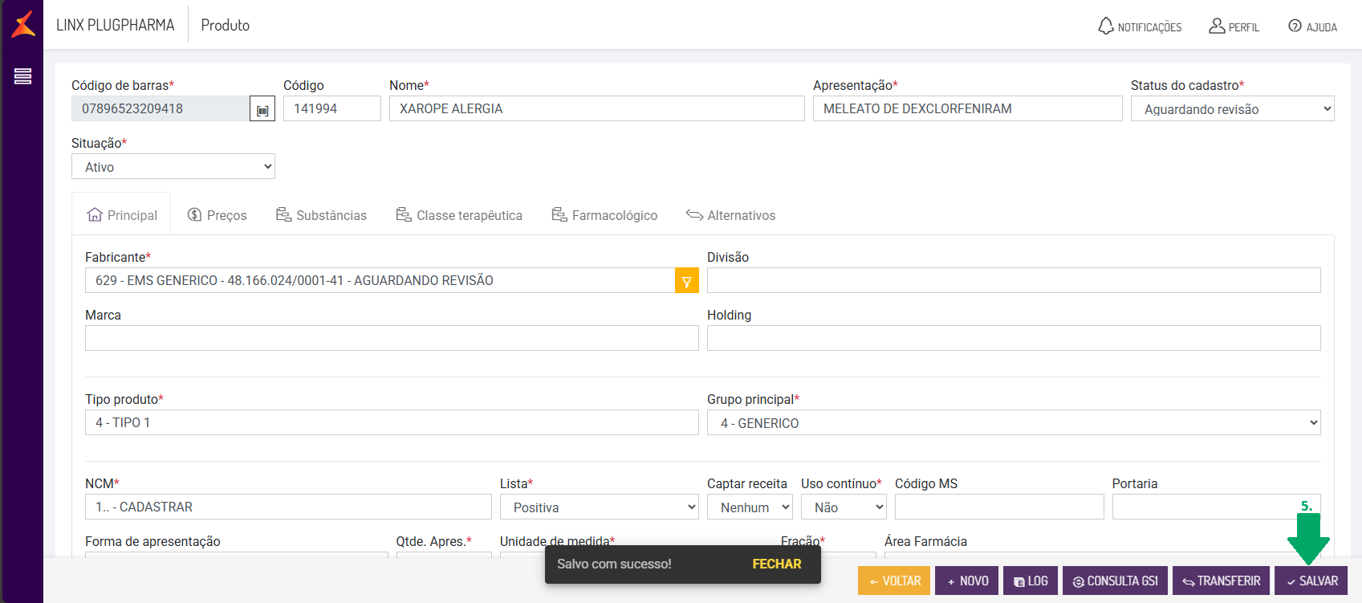Click the barcode scan icon
The image size is (1362, 603).
coord(262,109)
